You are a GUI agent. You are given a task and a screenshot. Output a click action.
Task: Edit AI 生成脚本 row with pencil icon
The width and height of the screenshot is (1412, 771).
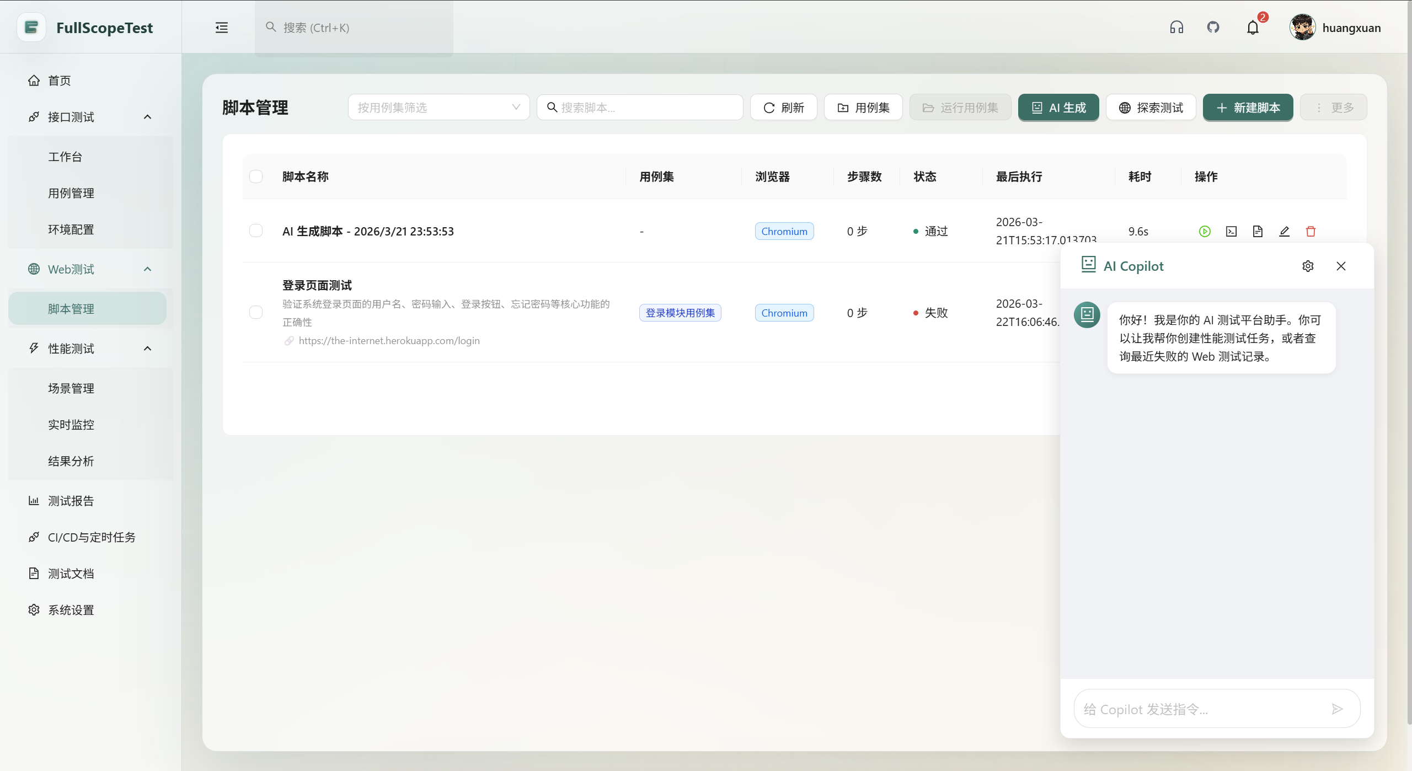click(1284, 232)
